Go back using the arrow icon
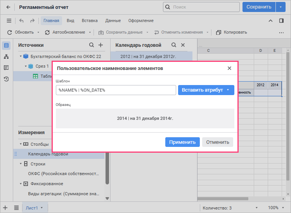The width and height of the screenshot is (291, 213). 8,7
